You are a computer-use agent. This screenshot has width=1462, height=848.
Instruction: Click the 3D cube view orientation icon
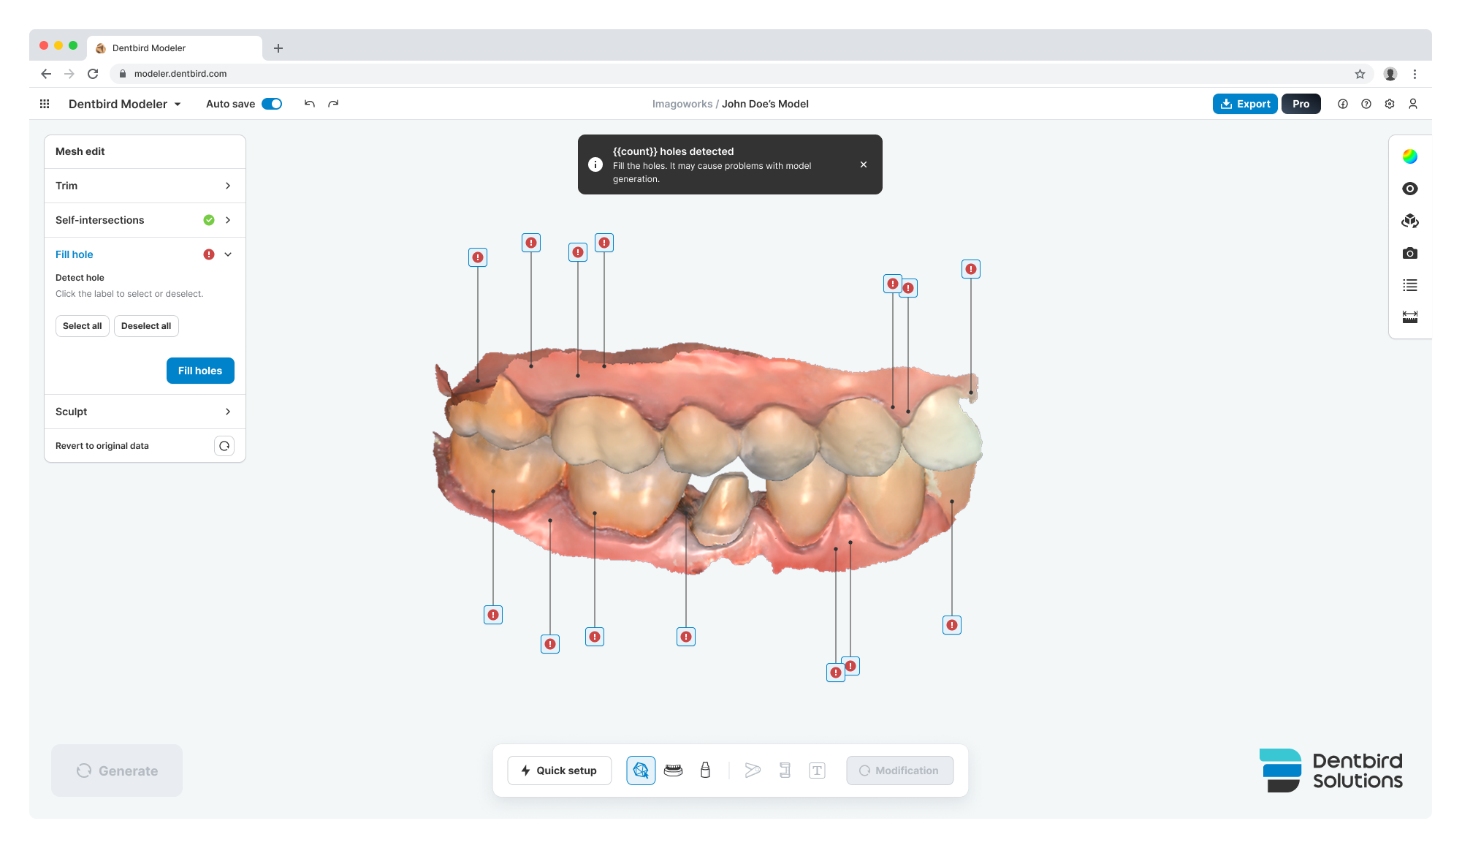point(1410,221)
